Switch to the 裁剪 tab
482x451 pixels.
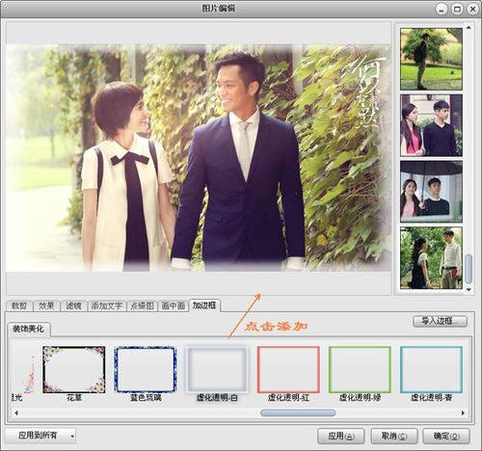tap(19, 305)
